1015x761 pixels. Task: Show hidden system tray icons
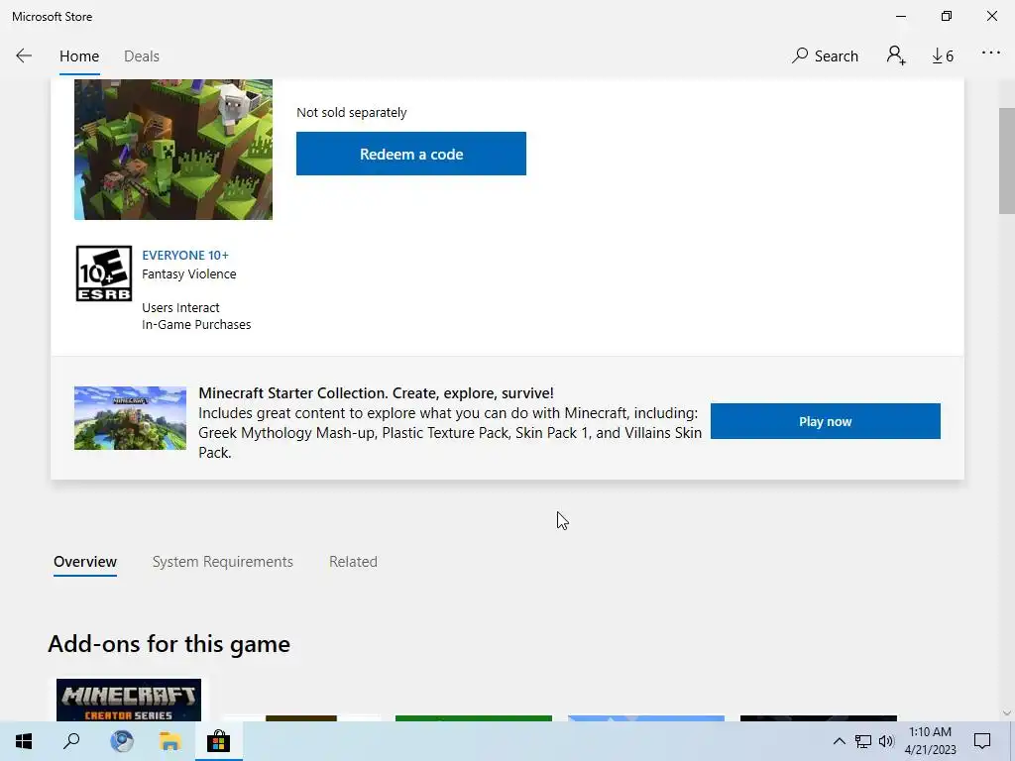(839, 741)
